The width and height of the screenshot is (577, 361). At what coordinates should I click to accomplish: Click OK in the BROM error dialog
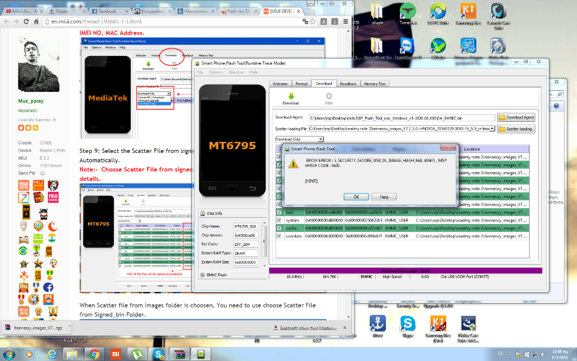(356, 197)
